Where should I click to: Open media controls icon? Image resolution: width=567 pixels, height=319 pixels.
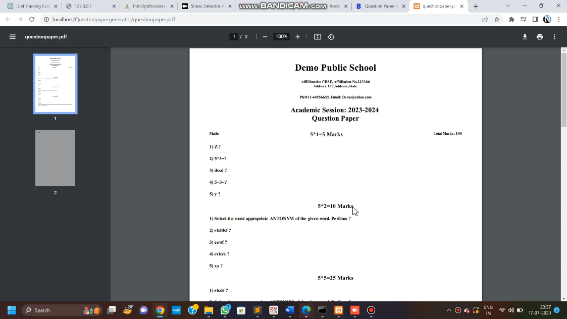tap(523, 19)
